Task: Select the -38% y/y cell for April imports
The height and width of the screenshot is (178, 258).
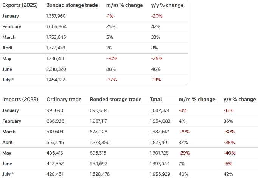Action: pyautogui.click(x=229, y=143)
